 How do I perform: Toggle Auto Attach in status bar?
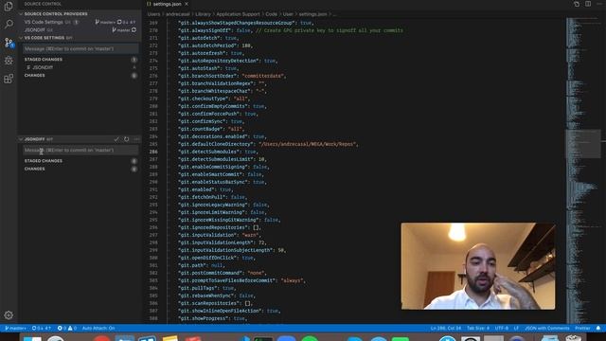98,329
